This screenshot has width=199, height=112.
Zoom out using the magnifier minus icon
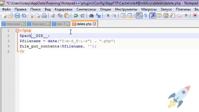click(x=114, y=16)
